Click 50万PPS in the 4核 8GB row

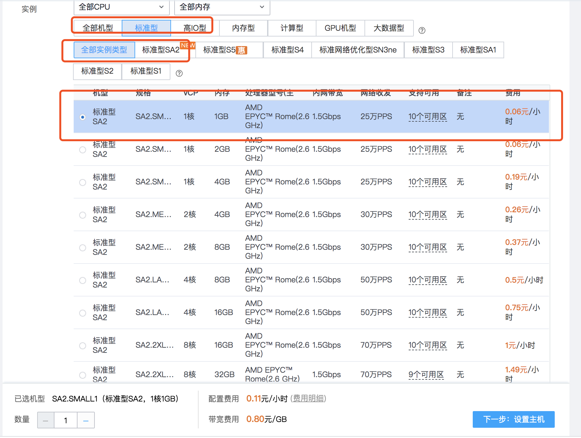coord(376,280)
